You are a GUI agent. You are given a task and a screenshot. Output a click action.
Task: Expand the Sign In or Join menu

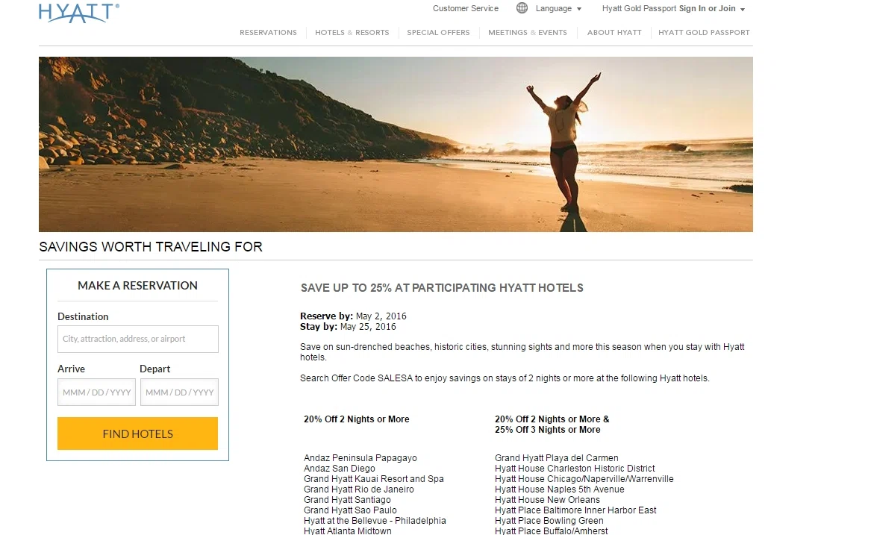(712, 8)
